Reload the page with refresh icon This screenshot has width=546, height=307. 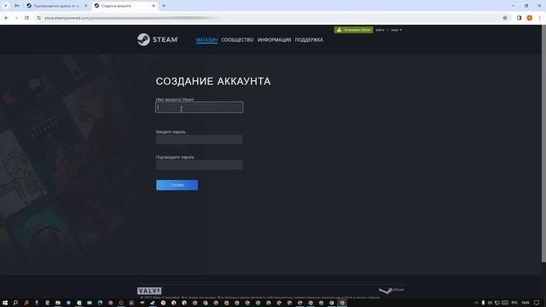click(x=26, y=18)
